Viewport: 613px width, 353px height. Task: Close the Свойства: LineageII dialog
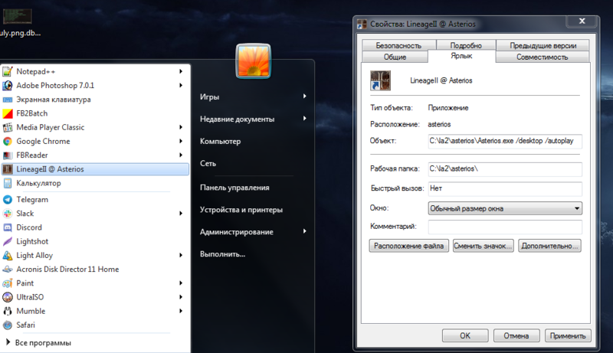click(582, 21)
